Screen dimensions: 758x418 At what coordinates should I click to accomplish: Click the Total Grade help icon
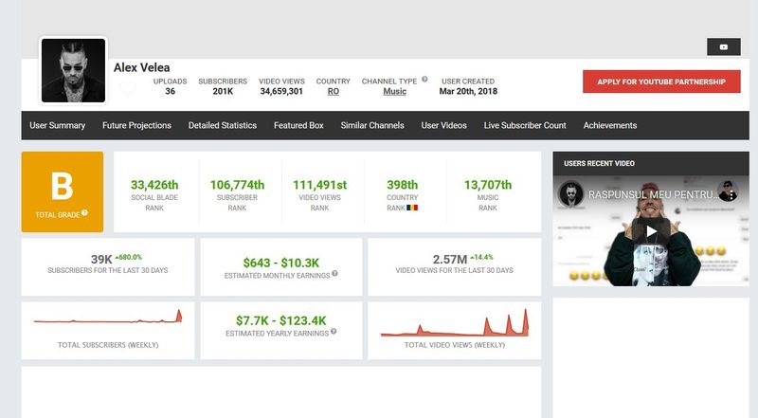84,213
